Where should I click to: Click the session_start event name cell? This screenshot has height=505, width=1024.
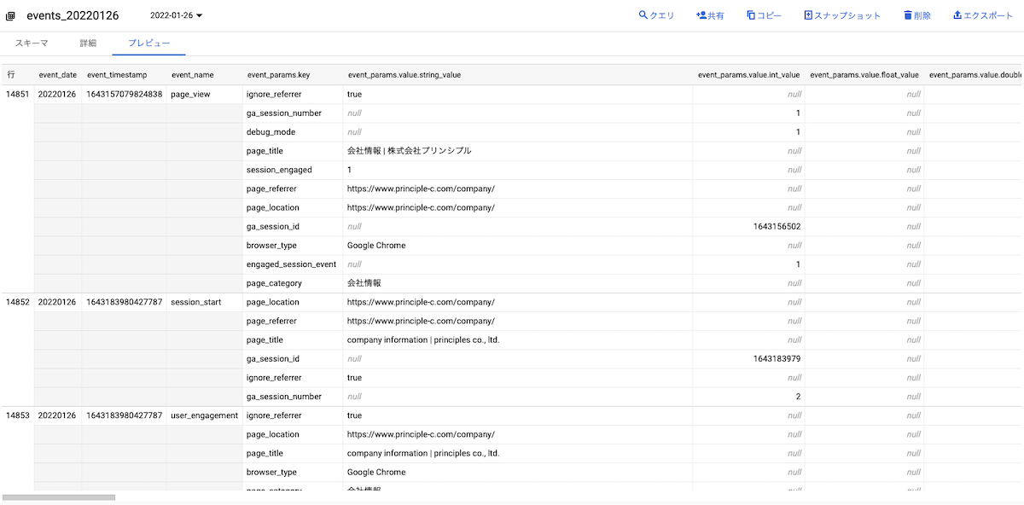click(x=195, y=302)
